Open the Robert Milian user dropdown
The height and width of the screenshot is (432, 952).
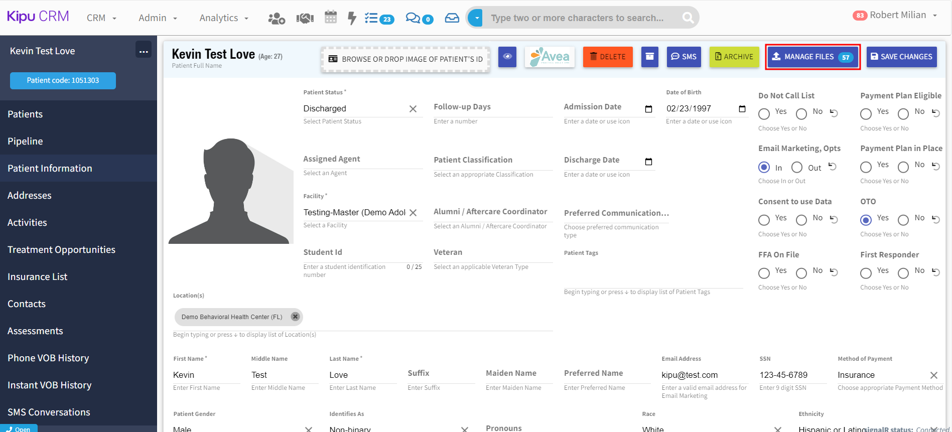[x=897, y=16]
